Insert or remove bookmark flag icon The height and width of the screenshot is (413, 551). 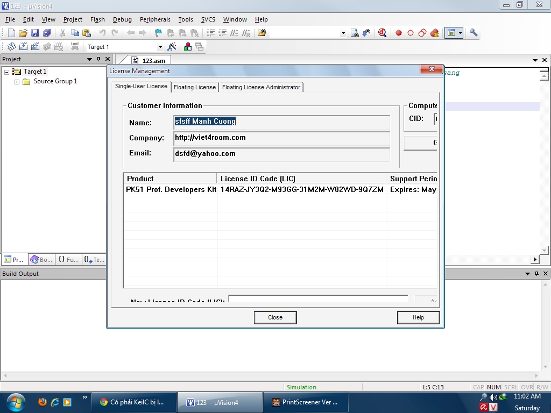pos(158,33)
